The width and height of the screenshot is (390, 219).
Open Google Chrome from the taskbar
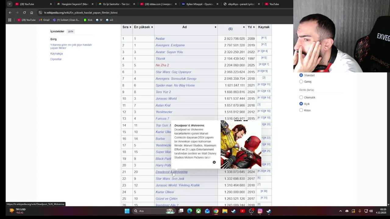(216, 211)
